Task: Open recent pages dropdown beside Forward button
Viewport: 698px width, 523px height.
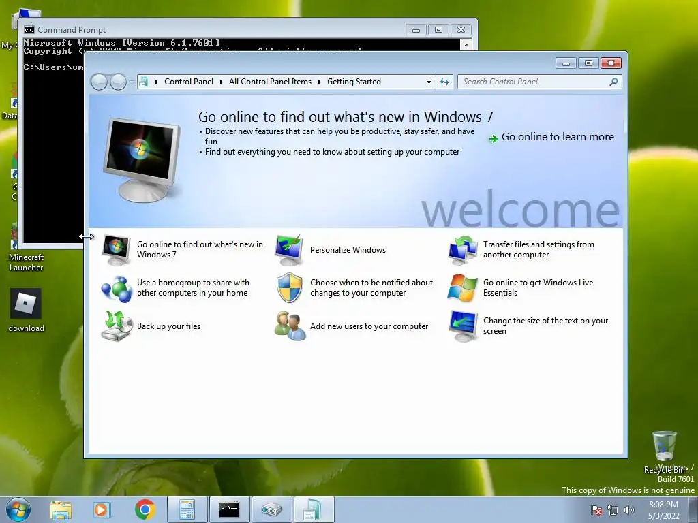Action: pyautogui.click(x=132, y=82)
